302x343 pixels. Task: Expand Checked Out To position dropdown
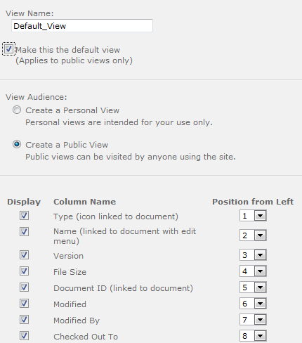[253, 336]
